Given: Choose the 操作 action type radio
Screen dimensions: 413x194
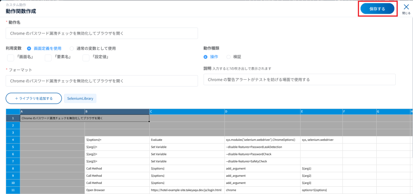Looking at the screenshot, I should coord(206,57).
